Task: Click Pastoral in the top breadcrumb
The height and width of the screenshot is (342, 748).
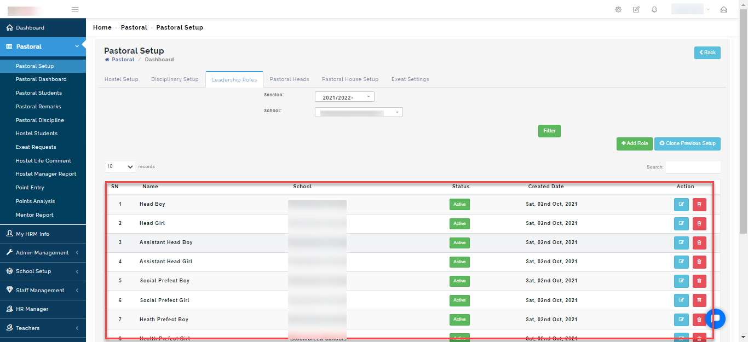Action: tap(134, 27)
